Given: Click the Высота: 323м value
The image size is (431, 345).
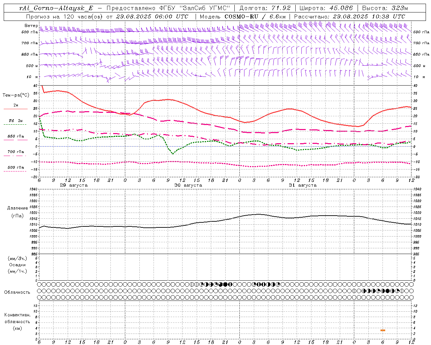Looking at the screenshot, I should tap(385, 8).
